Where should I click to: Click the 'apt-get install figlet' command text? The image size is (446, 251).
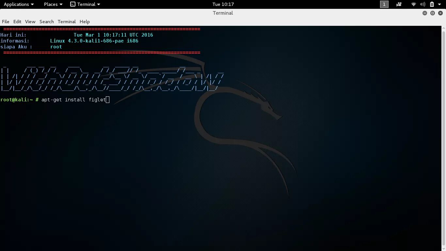pos(74,100)
